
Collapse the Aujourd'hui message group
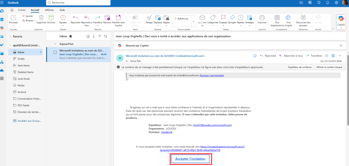point(56,44)
